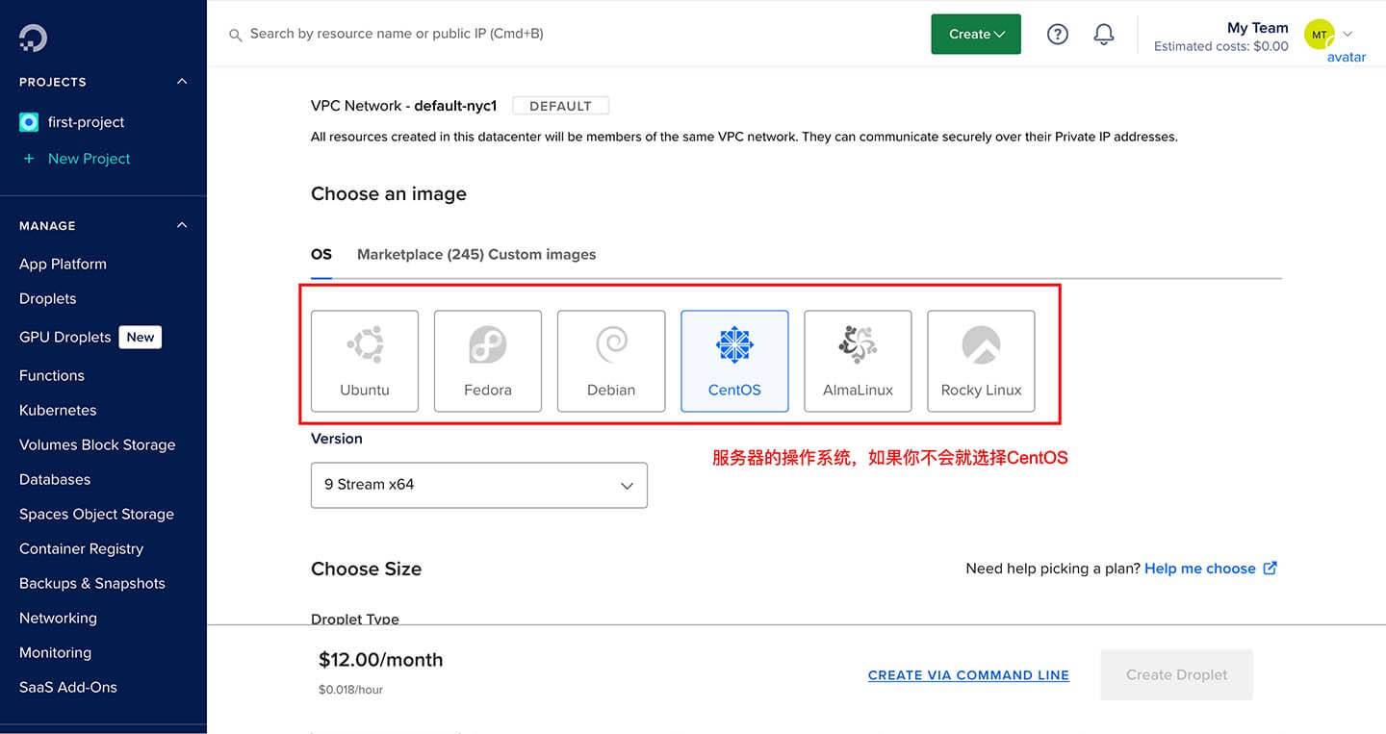Open Container Registry in sidebar
1386x734 pixels.
(81, 548)
